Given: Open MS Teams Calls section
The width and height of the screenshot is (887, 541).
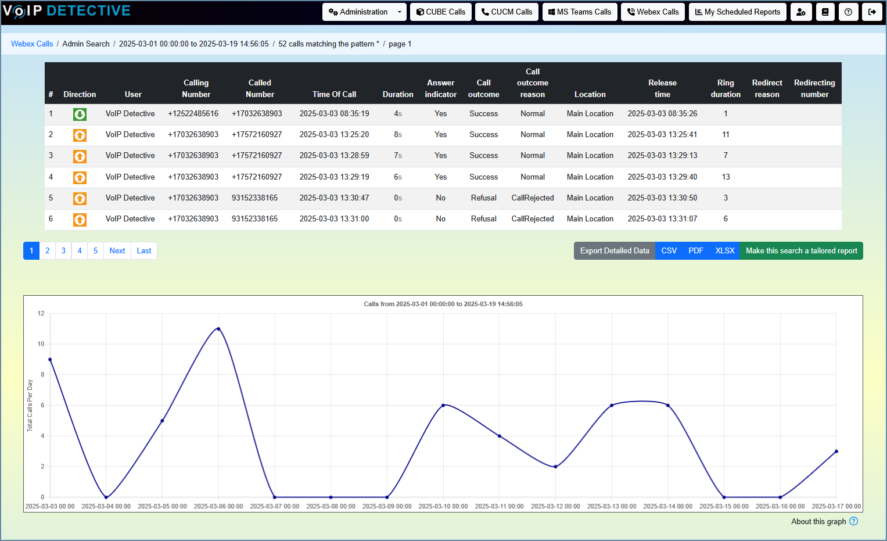Looking at the screenshot, I should click(x=580, y=12).
